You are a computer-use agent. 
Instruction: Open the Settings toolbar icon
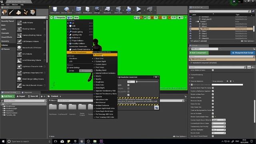[x=97, y=9]
